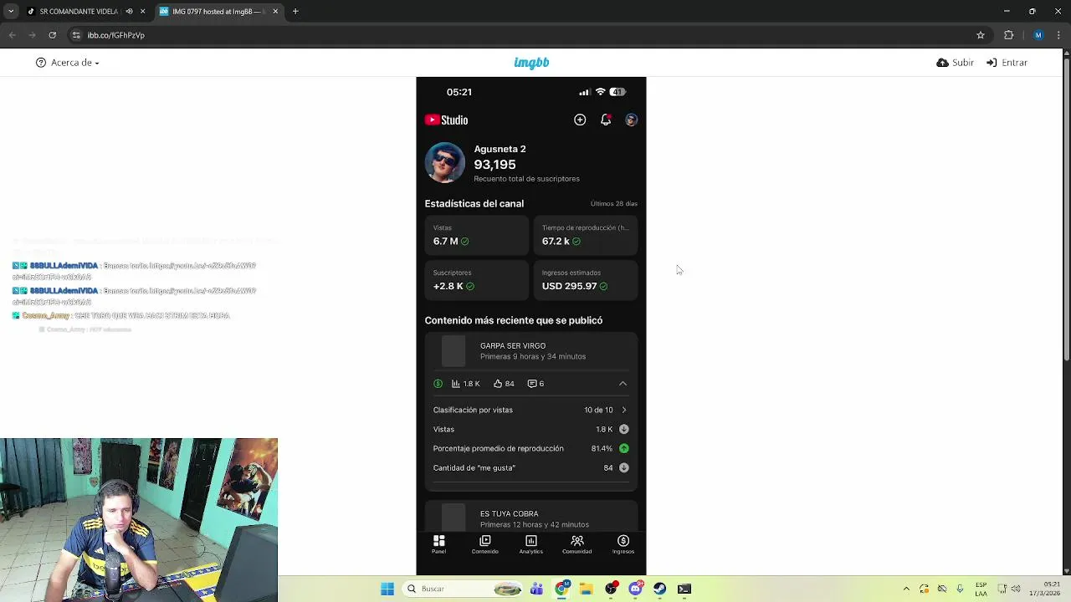Mute the SR COMANDANTE VIDELA tab audio icon
The height and width of the screenshot is (602, 1071).
pos(129,12)
